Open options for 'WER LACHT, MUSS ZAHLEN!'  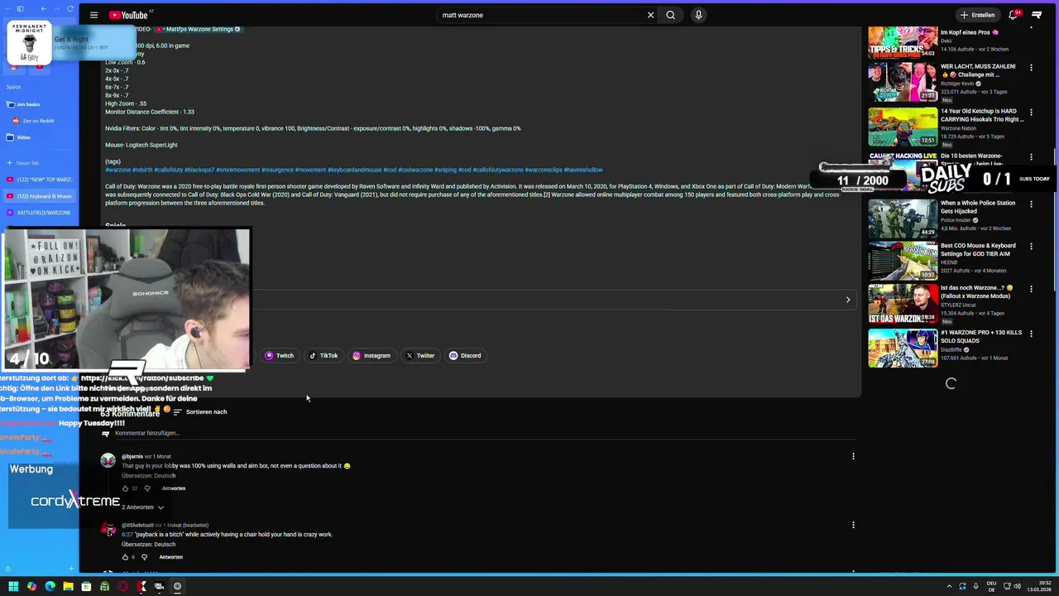point(1031,67)
